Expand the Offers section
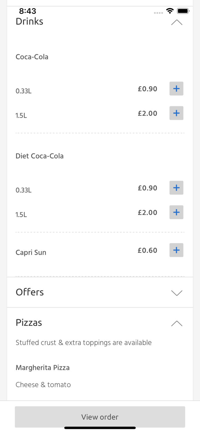 click(x=176, y=292)
